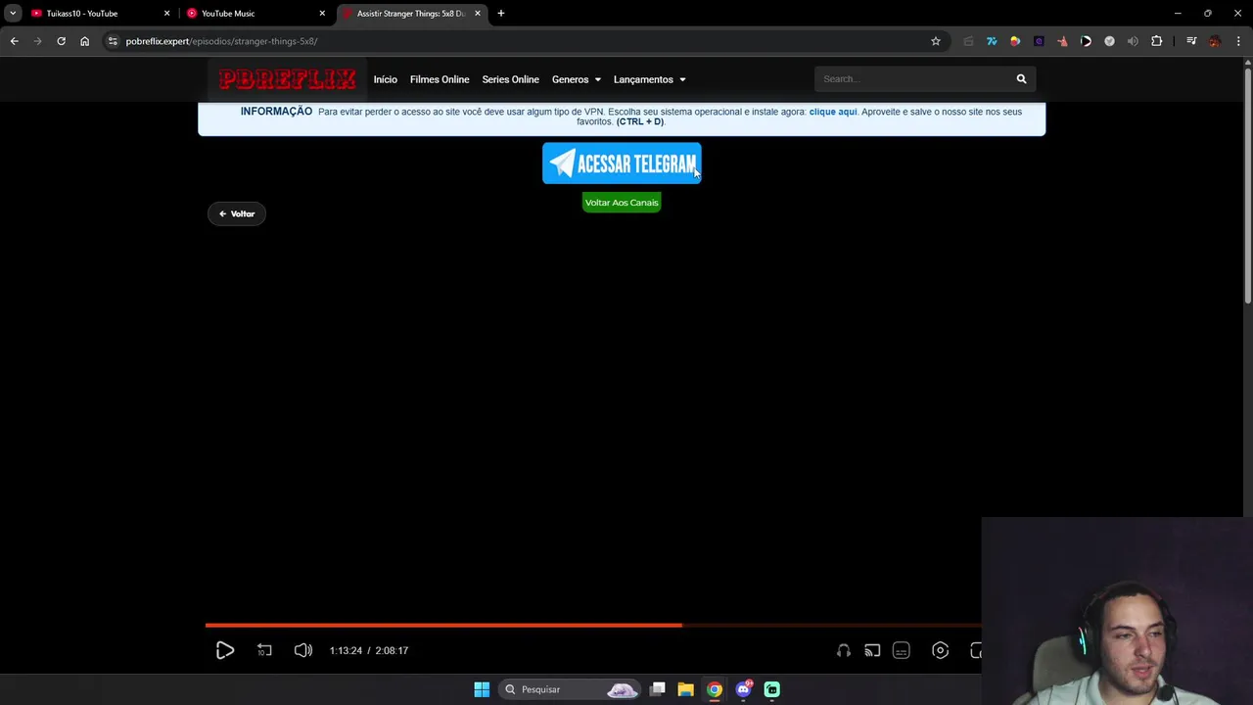Open the Extensions puzzle icon

(x=1157, y=41)
